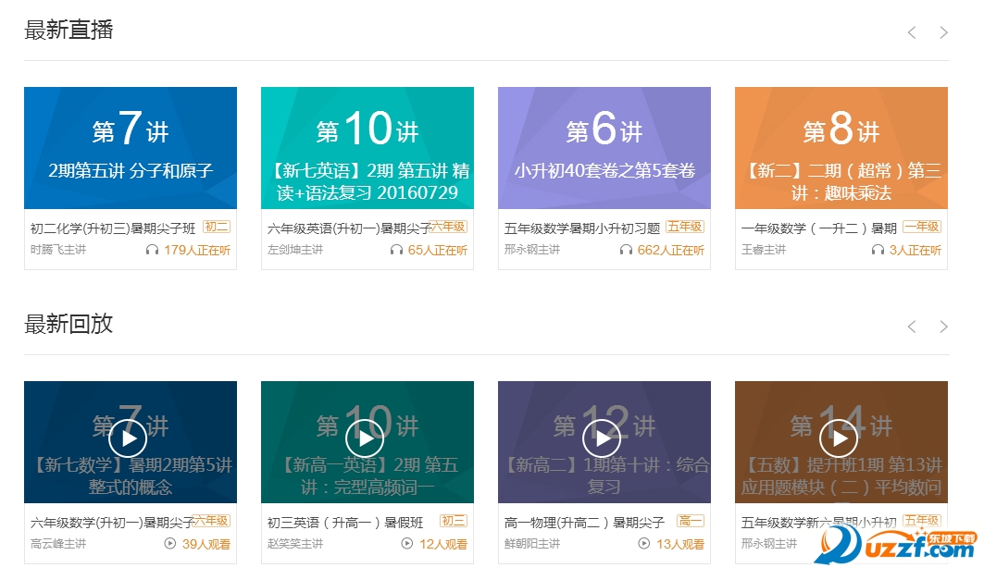Click headphone icon beside 65人正在听

396,250
